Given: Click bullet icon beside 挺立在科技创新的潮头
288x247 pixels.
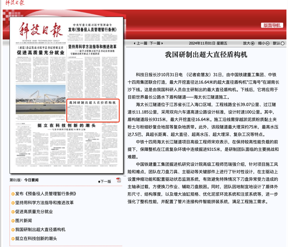Looking at the screenshot, I should pos(13,239).
